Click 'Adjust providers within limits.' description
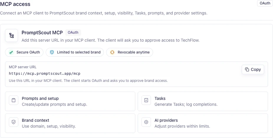The image size is (273, 138). (182, 126)
